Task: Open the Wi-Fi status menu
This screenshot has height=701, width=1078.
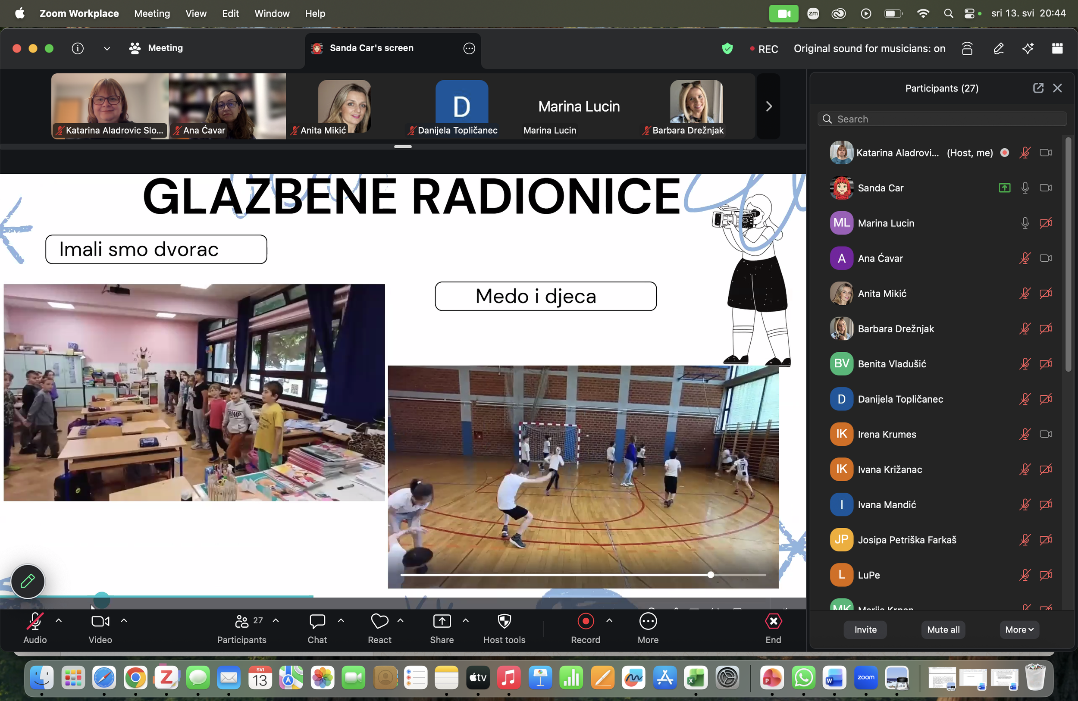Action: 923,14
